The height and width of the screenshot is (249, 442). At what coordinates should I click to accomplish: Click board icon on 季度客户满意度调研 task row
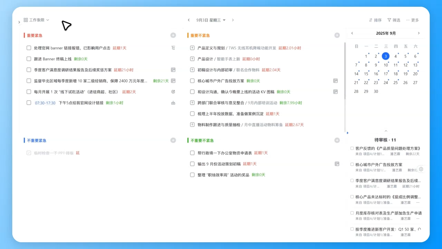coord(173,70)
